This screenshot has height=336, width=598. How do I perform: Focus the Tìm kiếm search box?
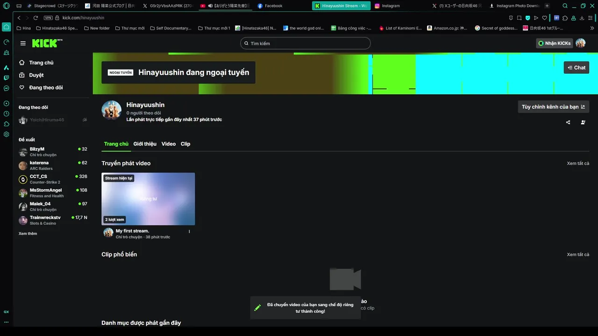point(306,43)
